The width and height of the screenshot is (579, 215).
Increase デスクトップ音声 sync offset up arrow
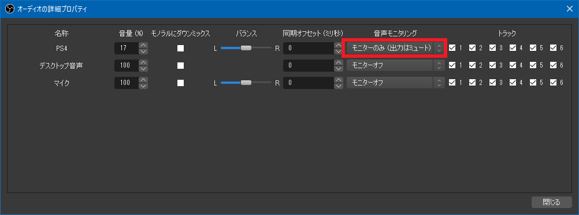(338, 62)
